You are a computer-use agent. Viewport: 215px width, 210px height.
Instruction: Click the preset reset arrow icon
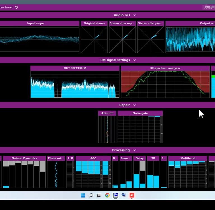pyautogui.click(x=17, y=7)
